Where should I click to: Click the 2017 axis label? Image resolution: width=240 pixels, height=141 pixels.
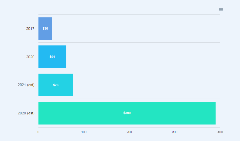30,29
